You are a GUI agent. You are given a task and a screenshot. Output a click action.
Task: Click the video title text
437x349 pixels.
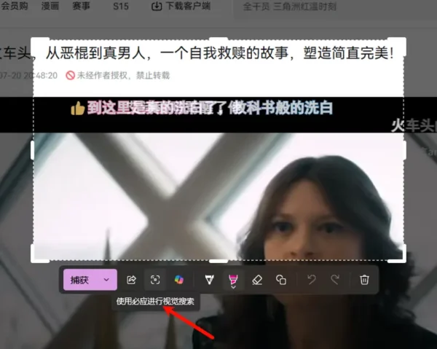coord(197,53)
